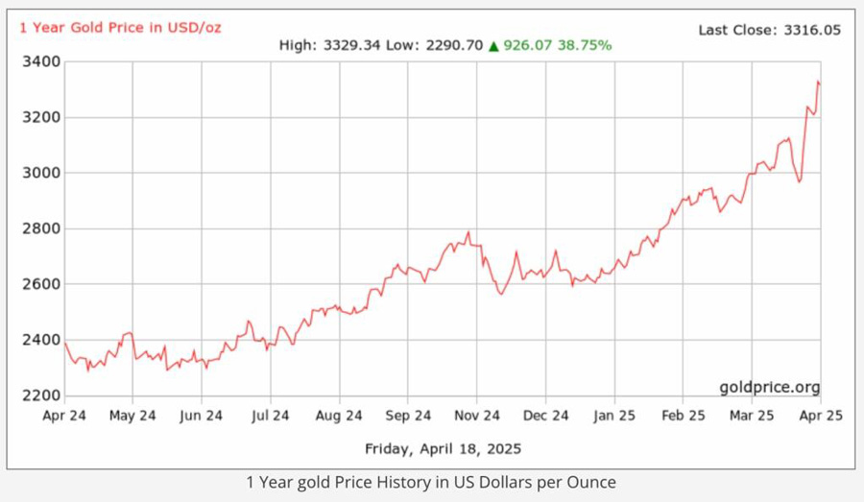This screenshot has height=502, width=864.
Task: Click the chart caption below the graph
Action: coord(431,482)
